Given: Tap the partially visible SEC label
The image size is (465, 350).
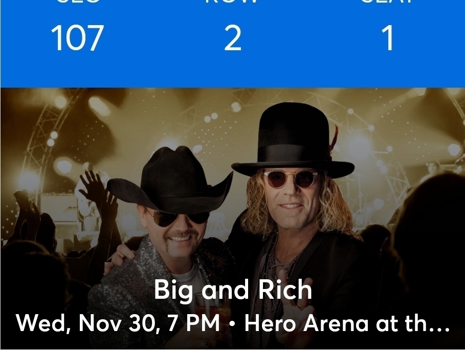Looking at the screenshot, I should [78, 2].
